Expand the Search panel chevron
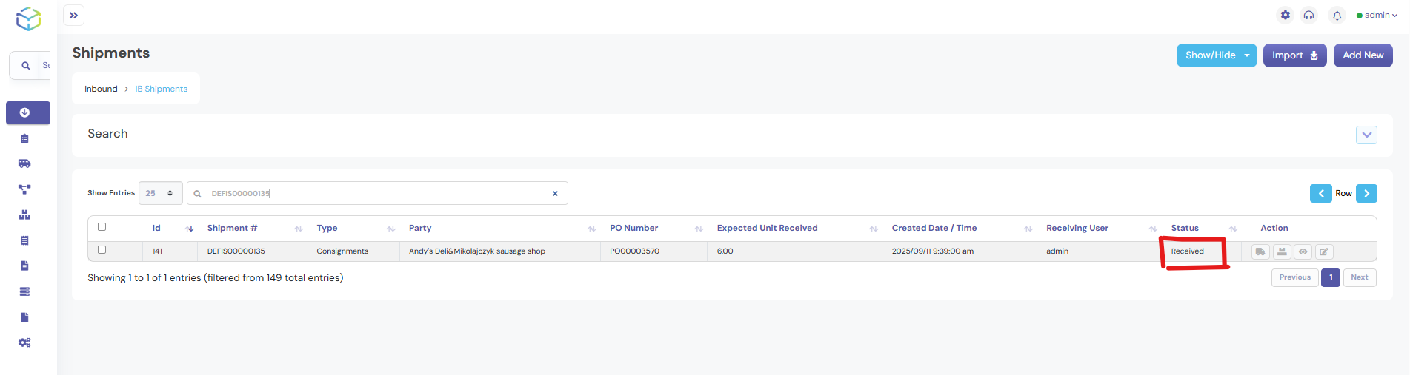Viewport: 1410px width, 375px height. tap(1366, 135)
